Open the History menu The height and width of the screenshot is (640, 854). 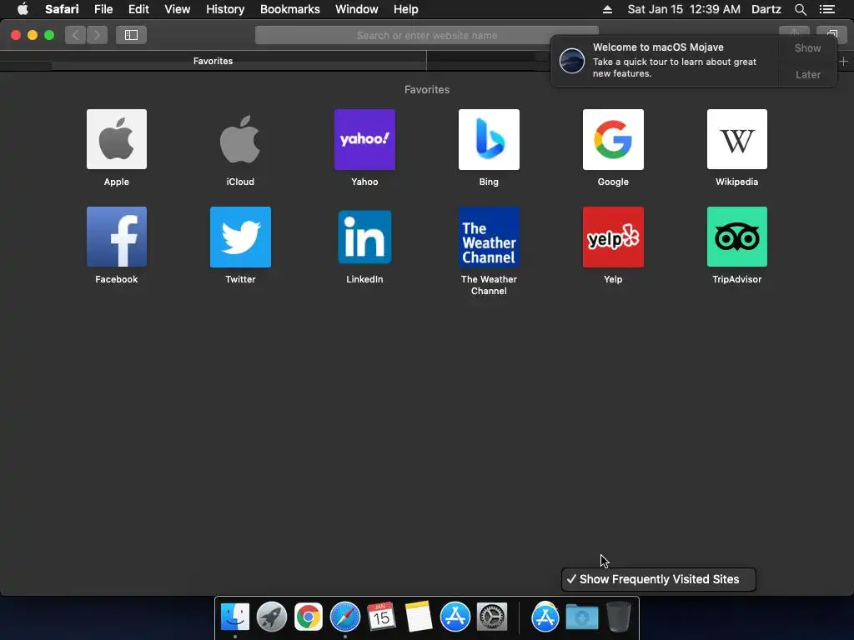point(225,9)
